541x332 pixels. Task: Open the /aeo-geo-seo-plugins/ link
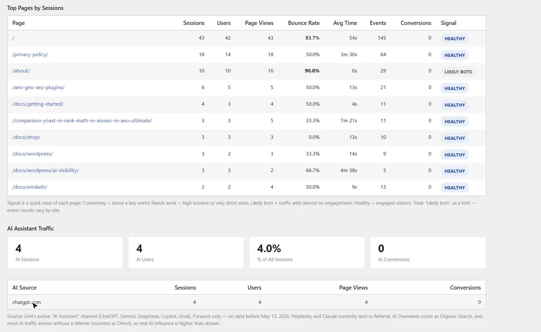tap(38, 87)
